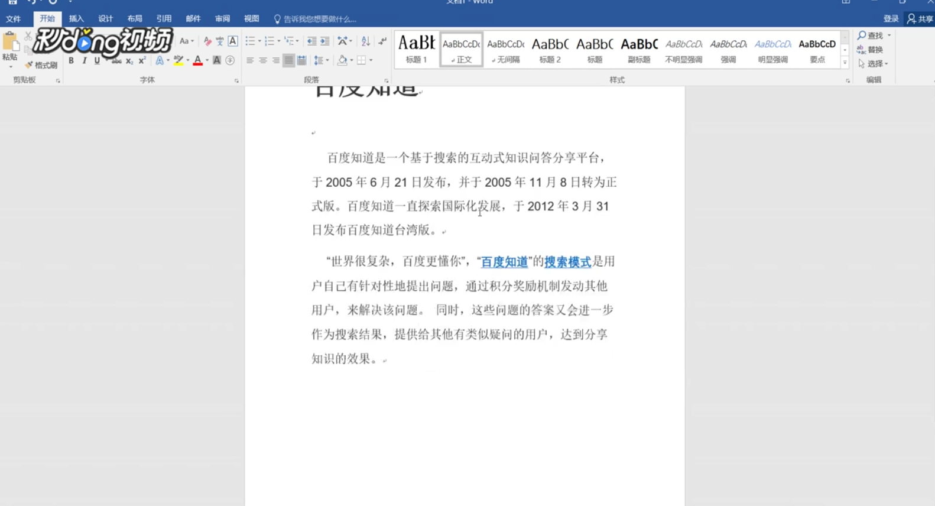The height and width of the screenshot is (506, 935).
Task: Switch to Insert (插入) tab
Action: pyautogui.click(x=76, y=19)
